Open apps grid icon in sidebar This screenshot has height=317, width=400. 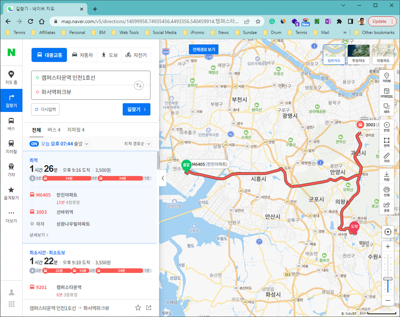(x=12, y=304)
